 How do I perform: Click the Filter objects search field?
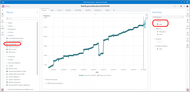[x=22, y=19]
